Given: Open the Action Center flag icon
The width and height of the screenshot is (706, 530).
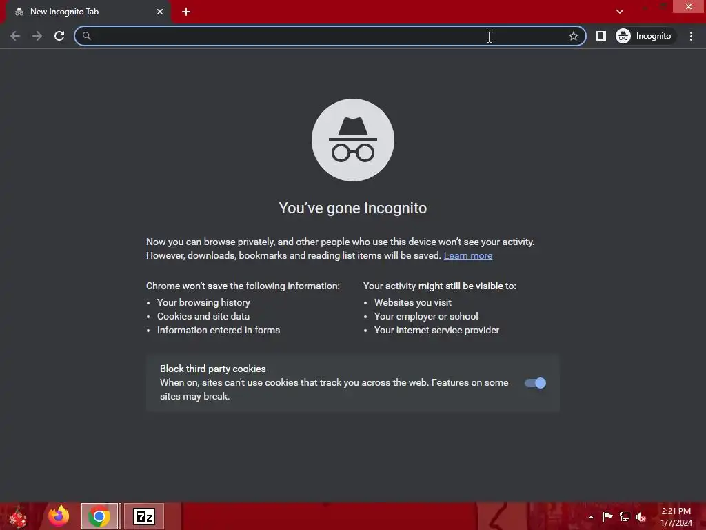Looking at the screenshot, I should (x=607, y=516).
